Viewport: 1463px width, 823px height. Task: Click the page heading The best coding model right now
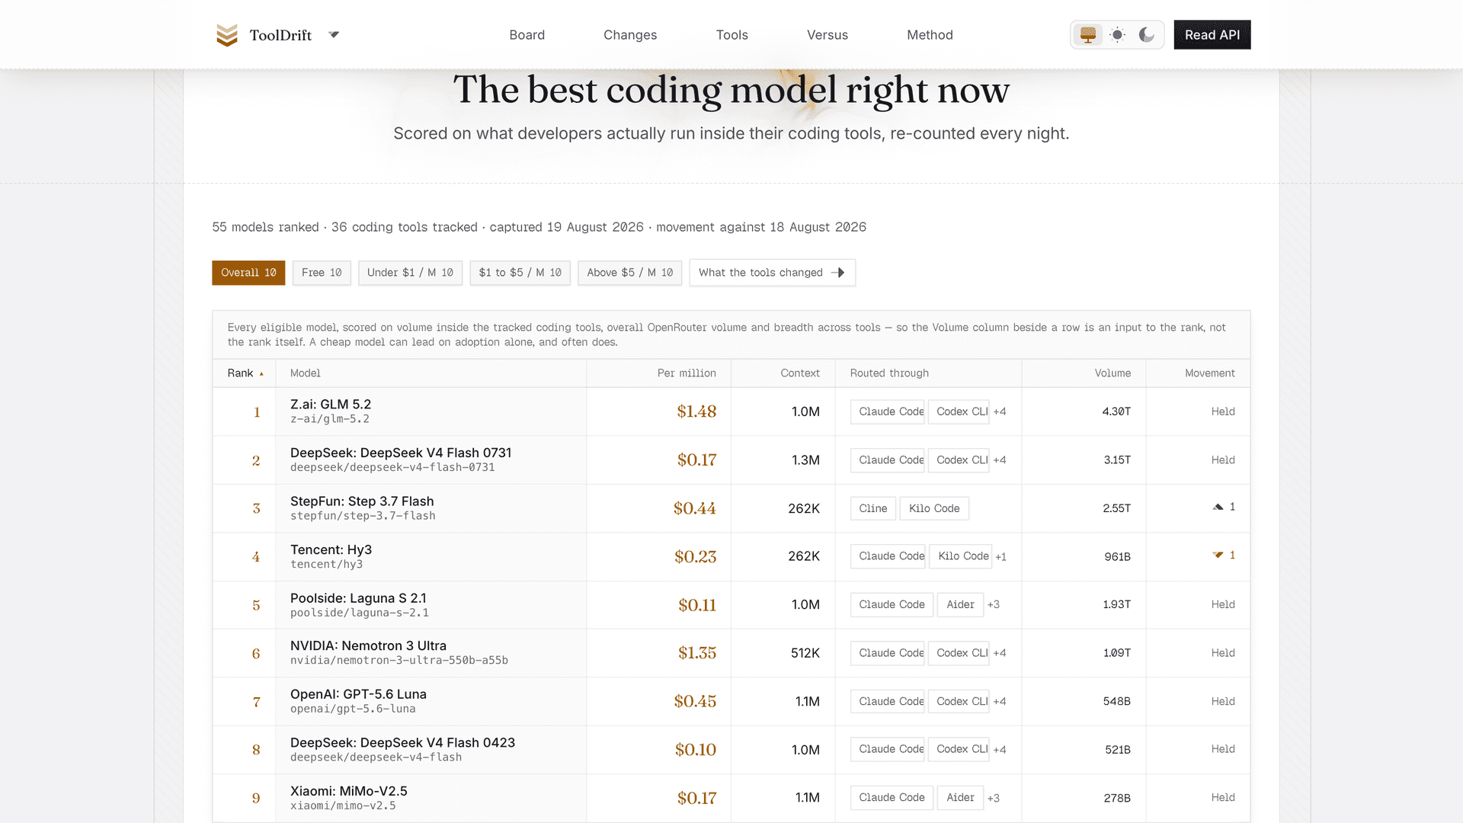(x=731, y=90)
